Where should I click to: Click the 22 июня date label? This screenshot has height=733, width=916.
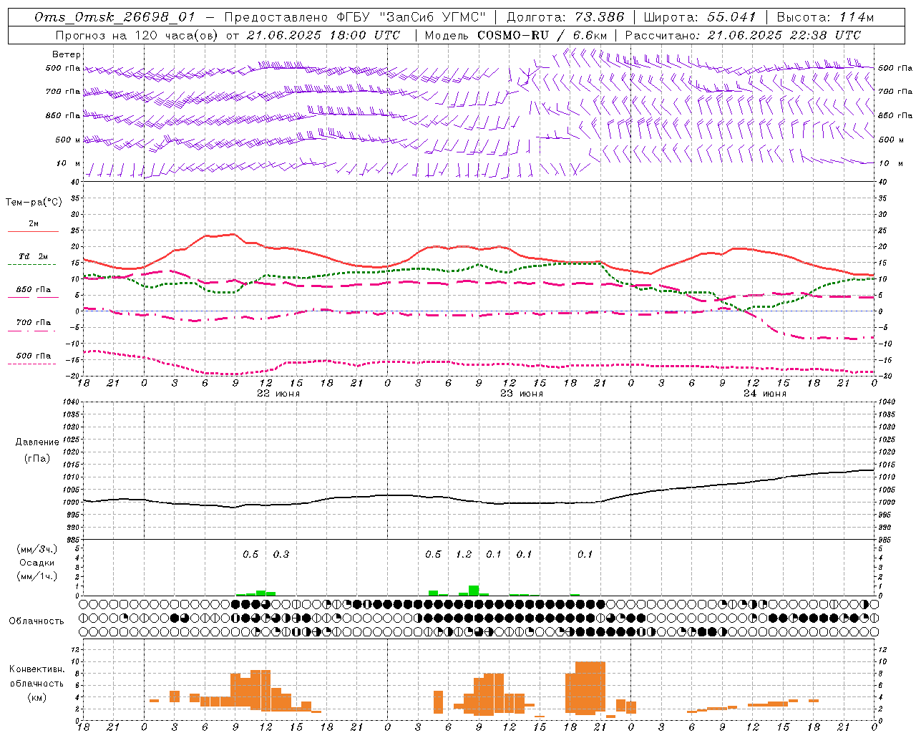tap(278, 394)
